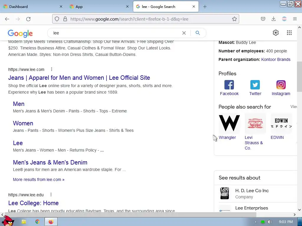Open Kontoor Brands parent organization link

(x=276, y=59)
